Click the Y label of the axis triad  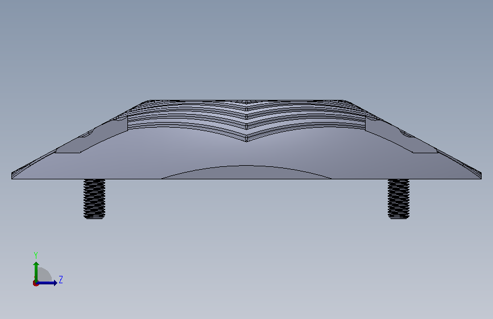[x=36, y=255]
